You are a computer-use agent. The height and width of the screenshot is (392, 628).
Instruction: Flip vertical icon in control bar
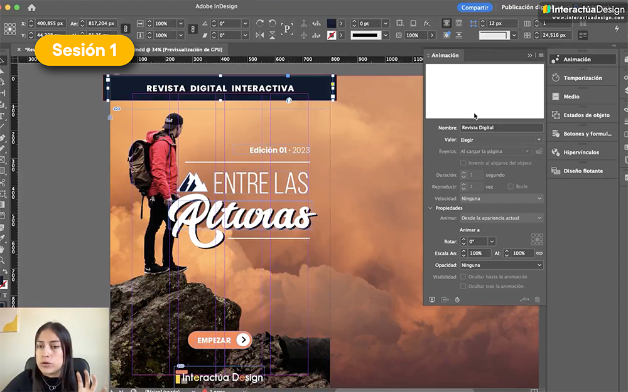pos(273,35)
